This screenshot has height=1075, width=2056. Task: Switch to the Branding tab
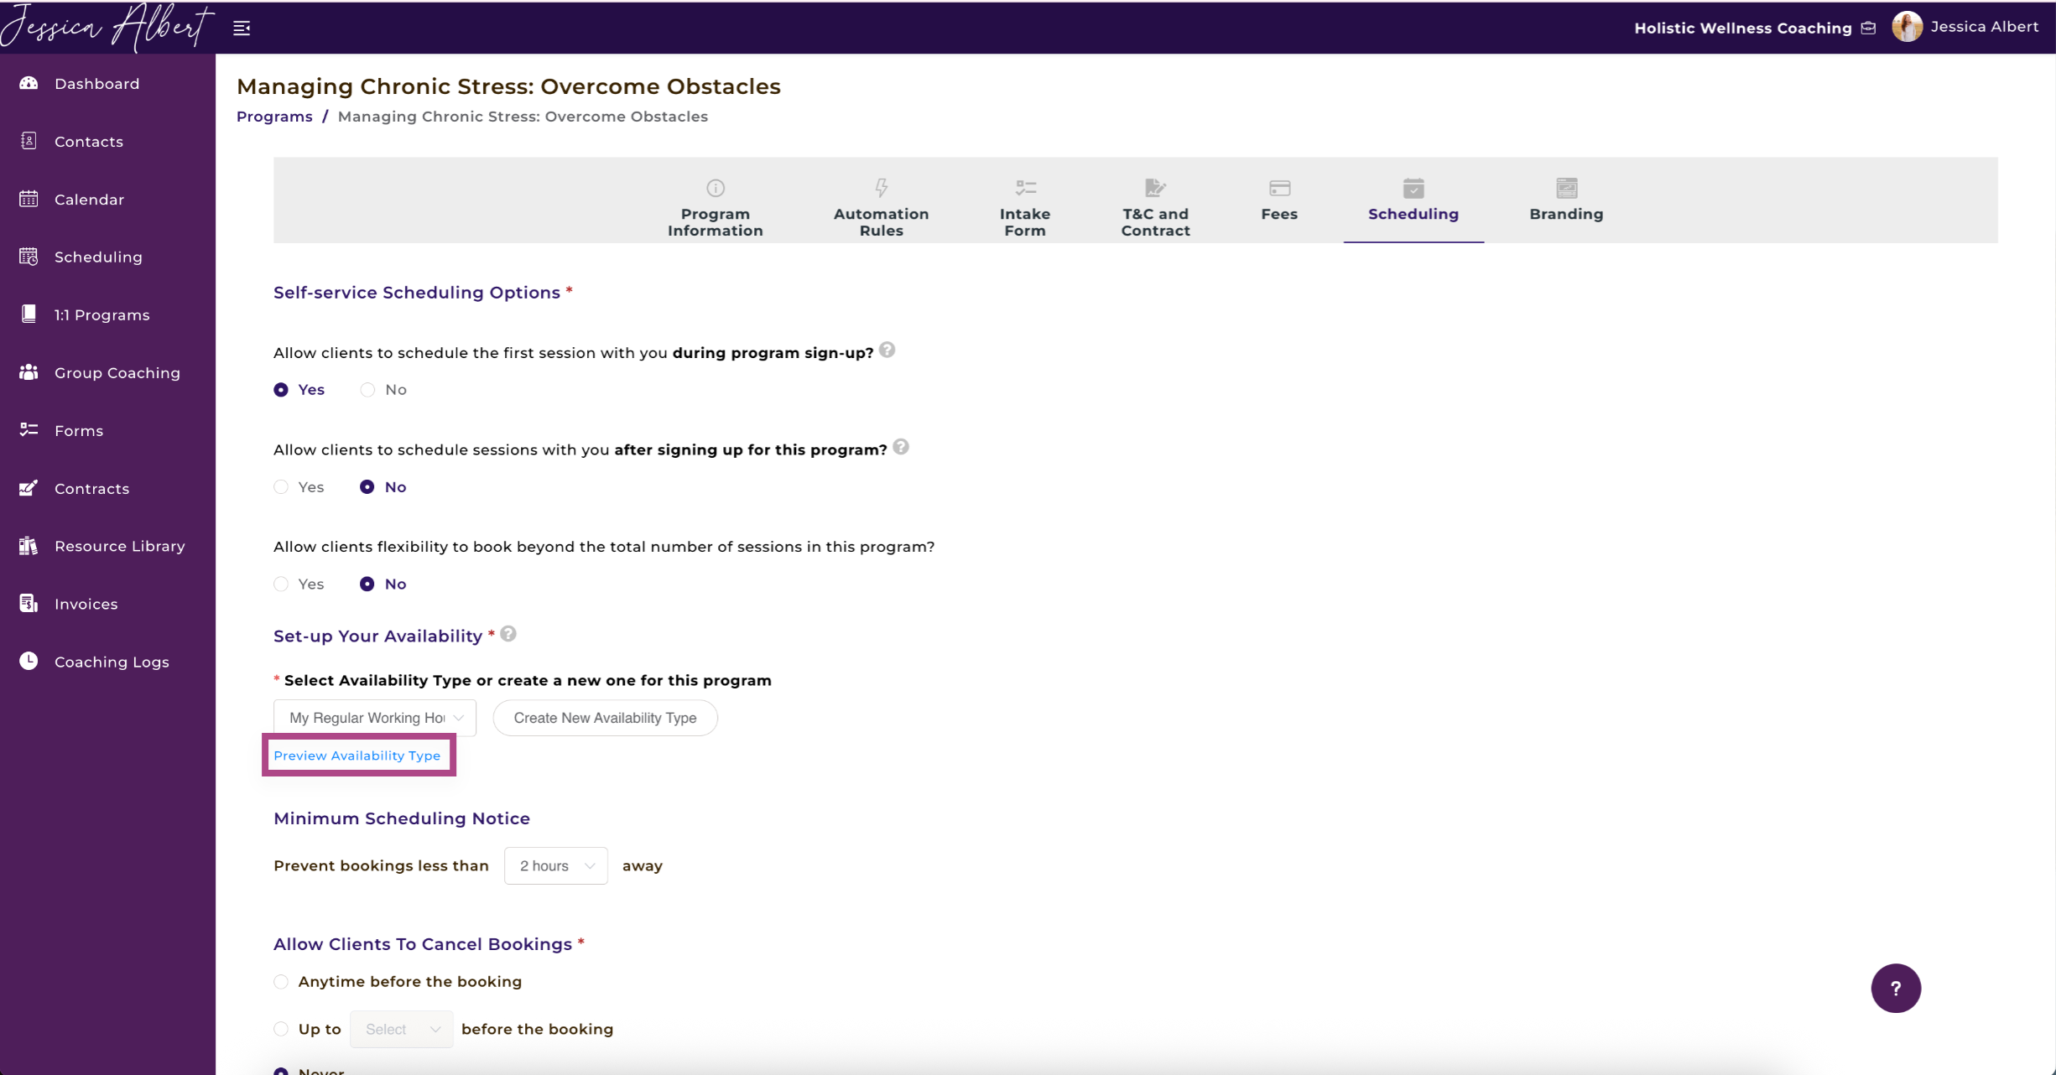tap(1567, 201)
